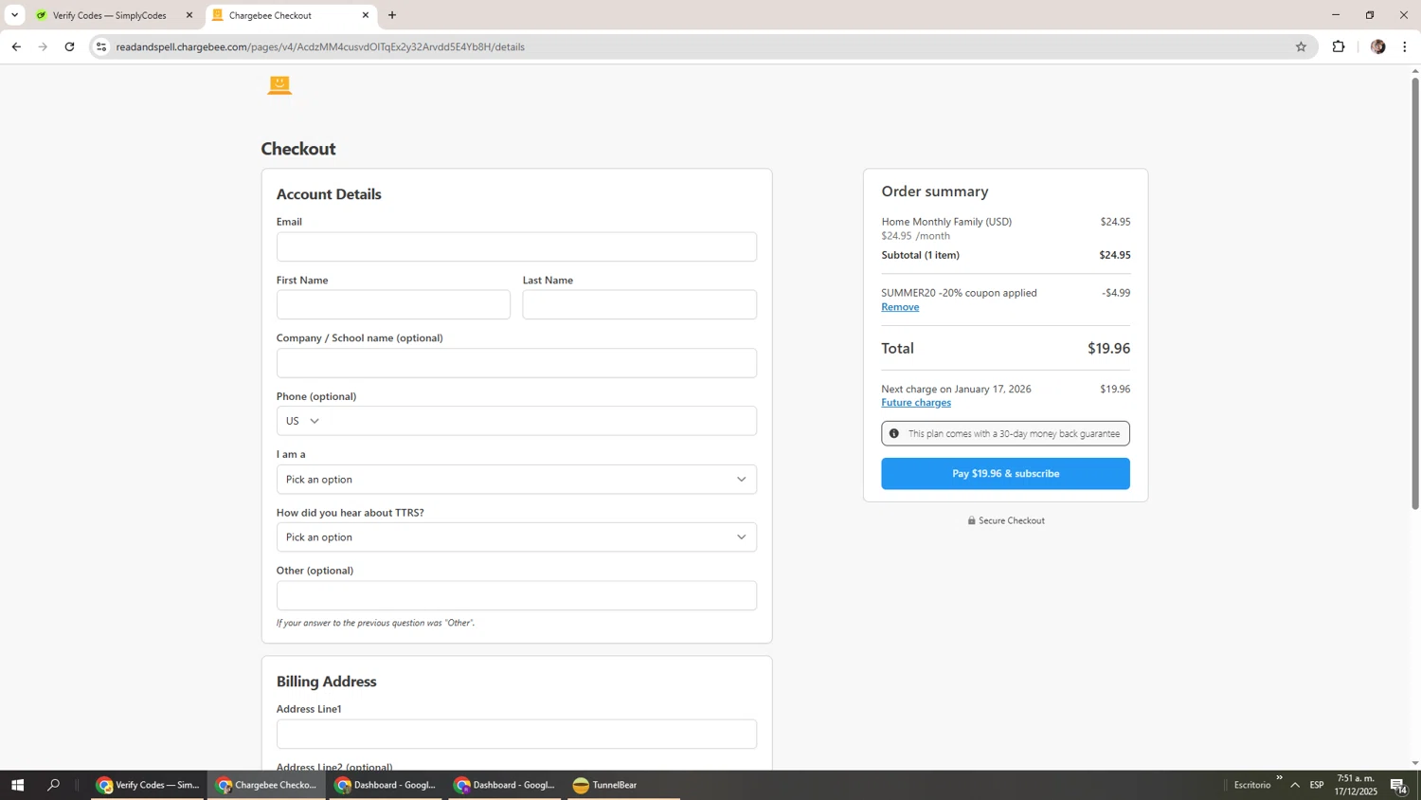Click the Address Line1 field

pos(516,734)
